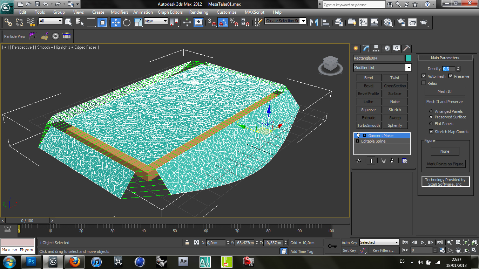
Task: Open the Hierarchy panel tab
Action: [x=376, y=48]
